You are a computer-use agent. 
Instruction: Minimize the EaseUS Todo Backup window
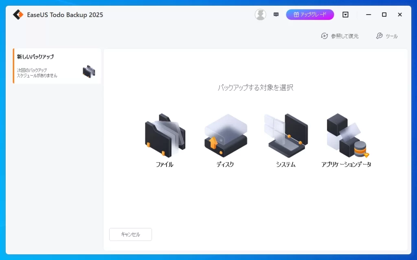369,15
